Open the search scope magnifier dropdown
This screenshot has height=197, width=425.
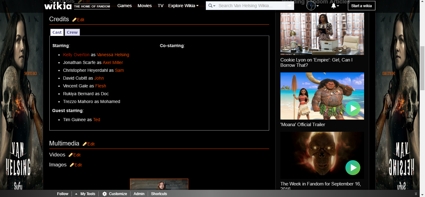point(212,6)
